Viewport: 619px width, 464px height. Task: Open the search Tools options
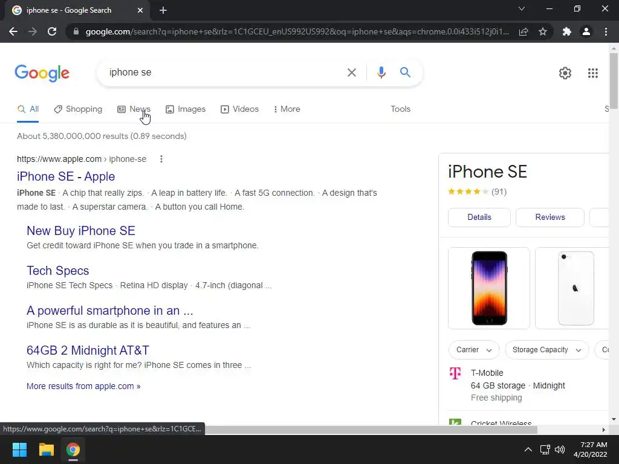point(400,109)
